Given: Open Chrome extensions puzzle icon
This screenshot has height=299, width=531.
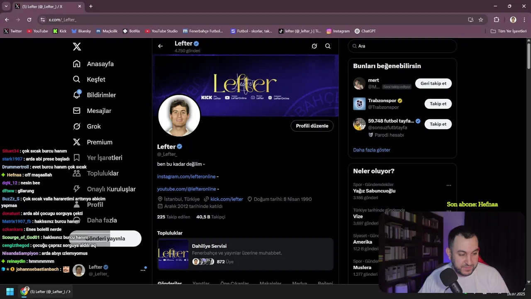Looking at the screenshot, I should pos(497,20).
